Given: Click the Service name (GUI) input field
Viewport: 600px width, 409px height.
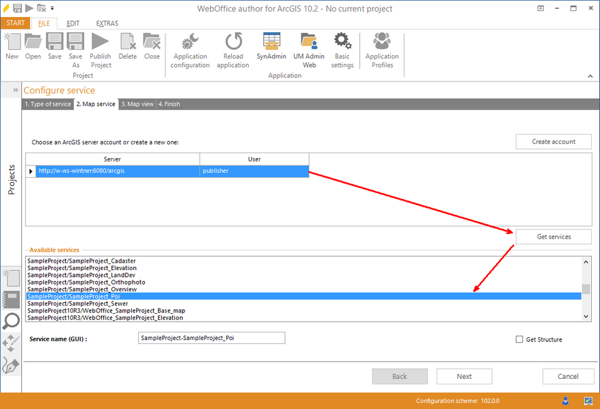Looking at the screenshot, I should pyautogui.click(x=210, y=338).
